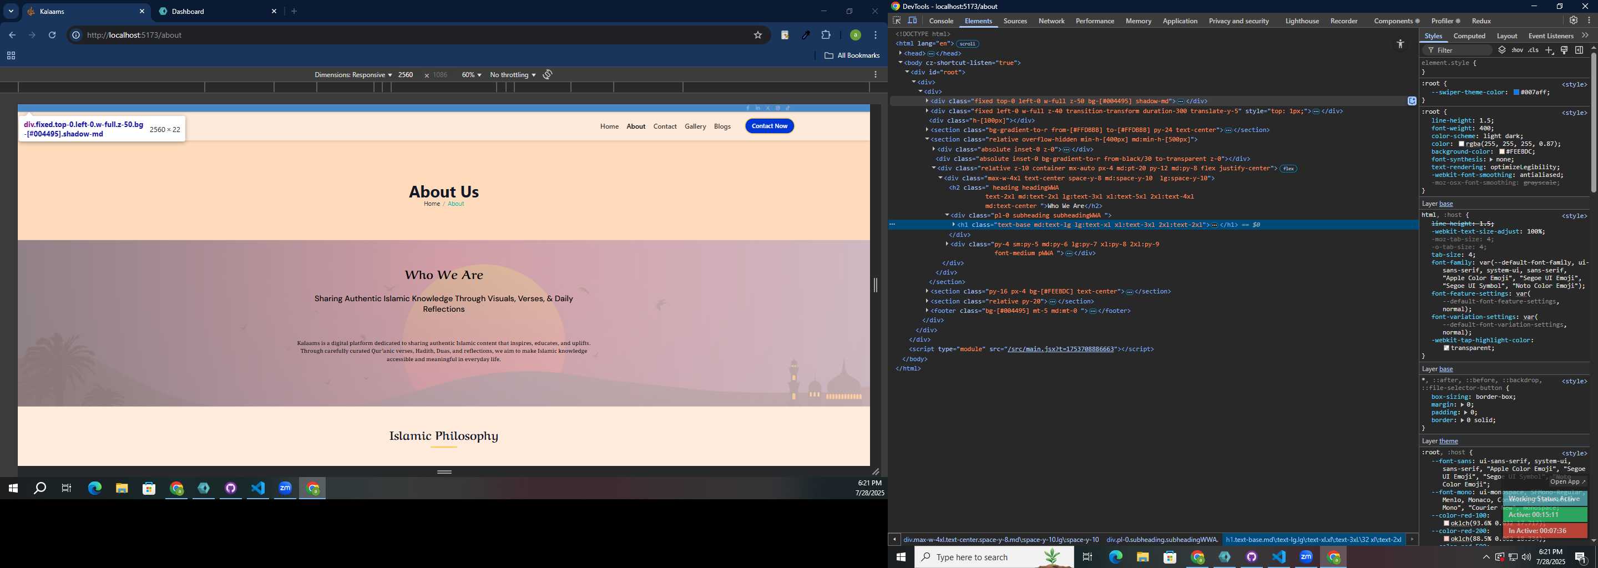
Task: Reload the localhost page
Action: click(53, 35)
